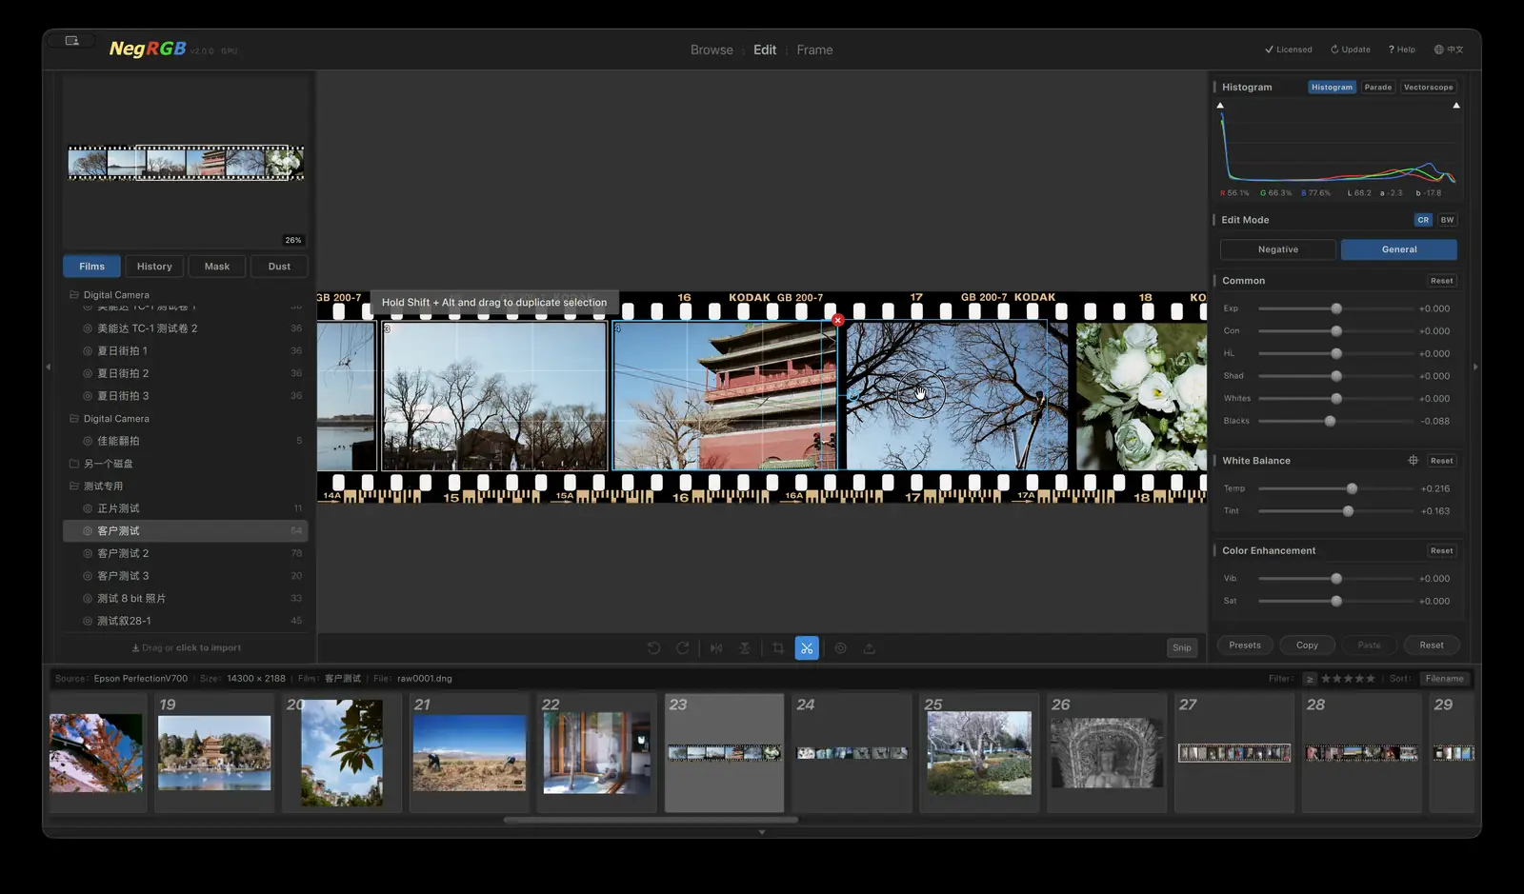Select the crop tool
The height and width of the screenshot is (894, 1524).
click(778, 648)
